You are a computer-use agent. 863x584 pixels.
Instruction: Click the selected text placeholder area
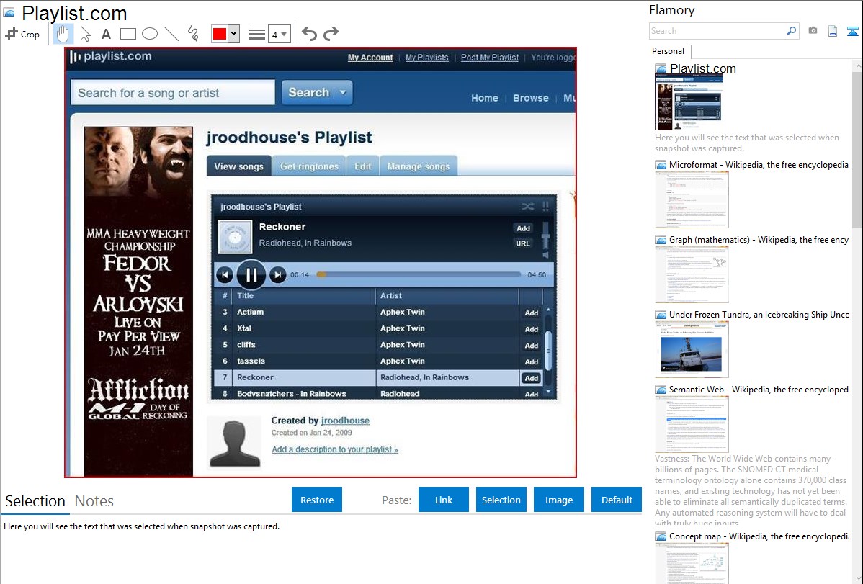(x=141, y=526)
